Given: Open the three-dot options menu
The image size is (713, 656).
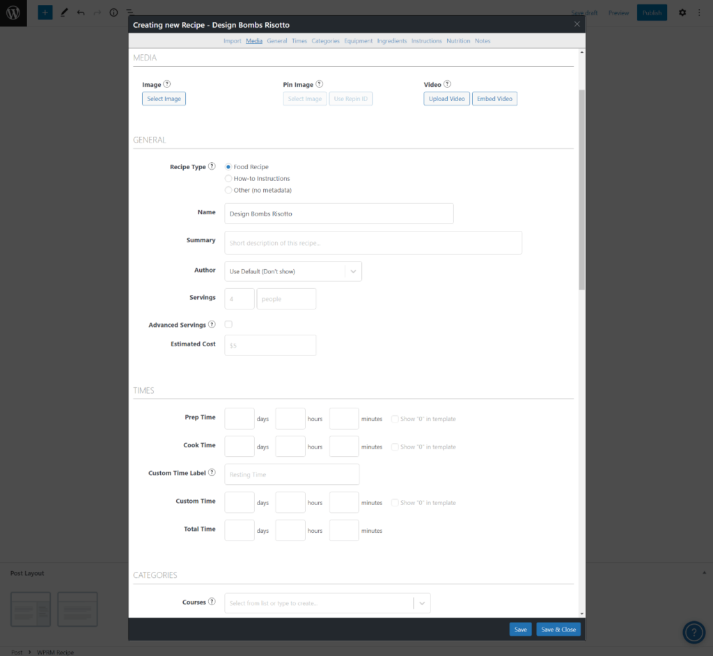Looking at the screenshot, I should click(699, 13).
